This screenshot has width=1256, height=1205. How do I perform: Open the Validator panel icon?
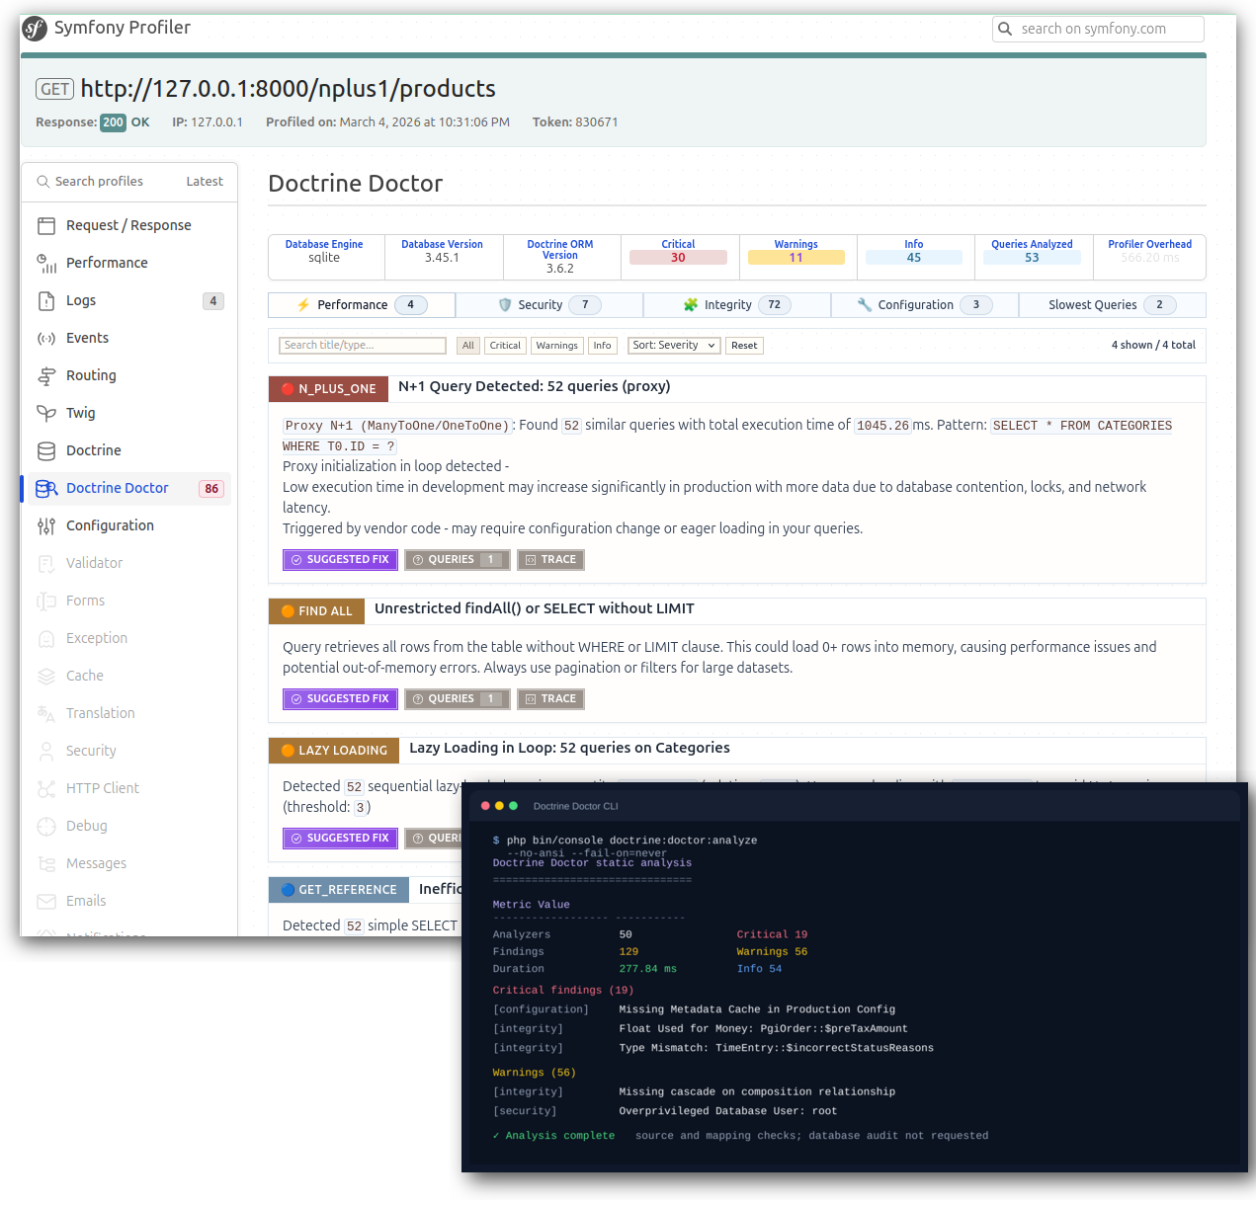point(46,563)
